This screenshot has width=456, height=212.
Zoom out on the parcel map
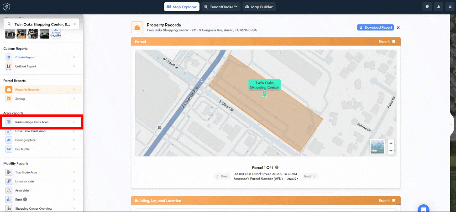click(391, 151)
